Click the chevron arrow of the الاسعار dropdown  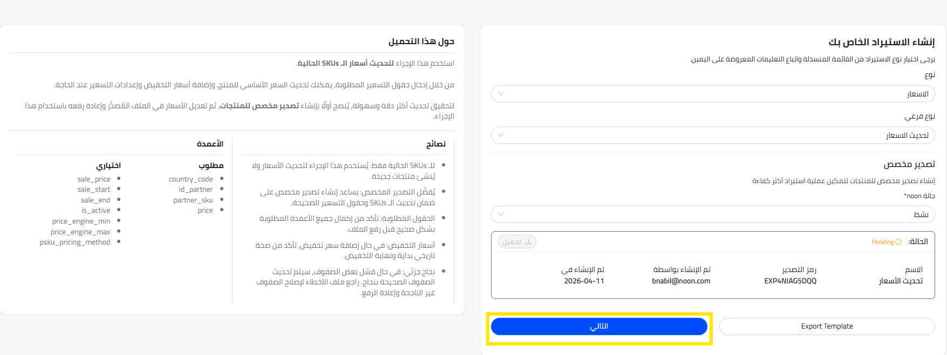coord(501,94)
